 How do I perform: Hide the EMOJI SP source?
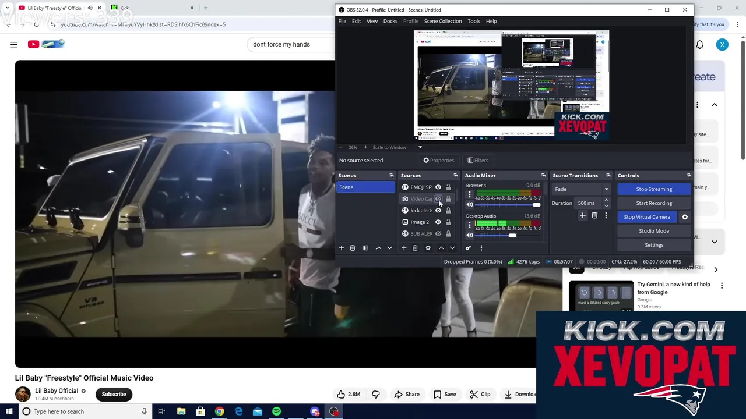(x=438, y=187)
